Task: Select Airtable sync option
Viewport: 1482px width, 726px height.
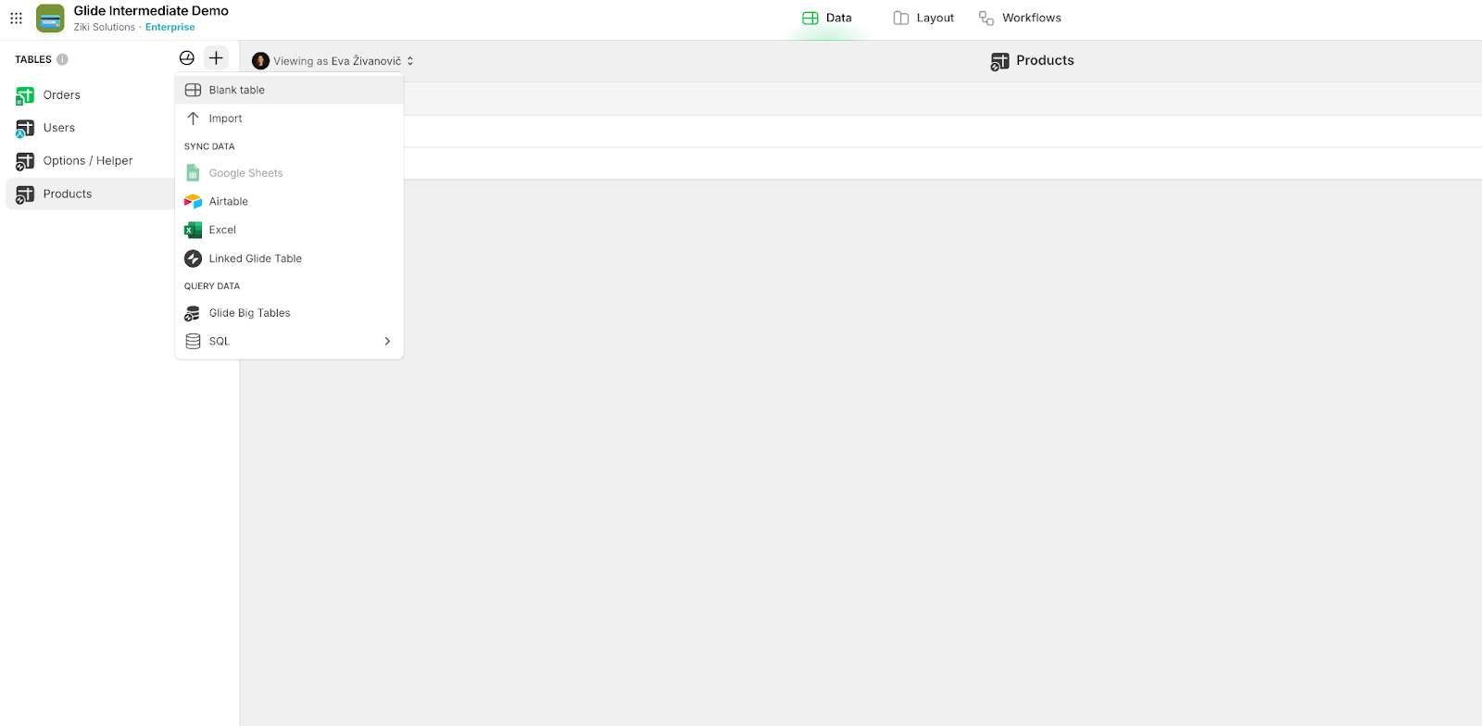Action: pos(289,202)
